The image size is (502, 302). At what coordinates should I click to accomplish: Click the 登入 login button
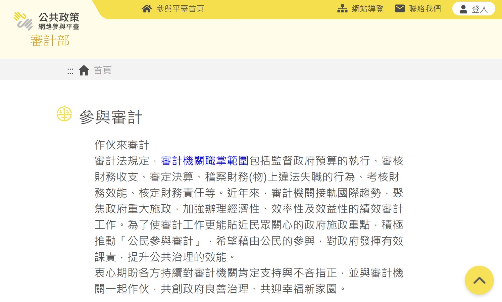tap(473, 9)
